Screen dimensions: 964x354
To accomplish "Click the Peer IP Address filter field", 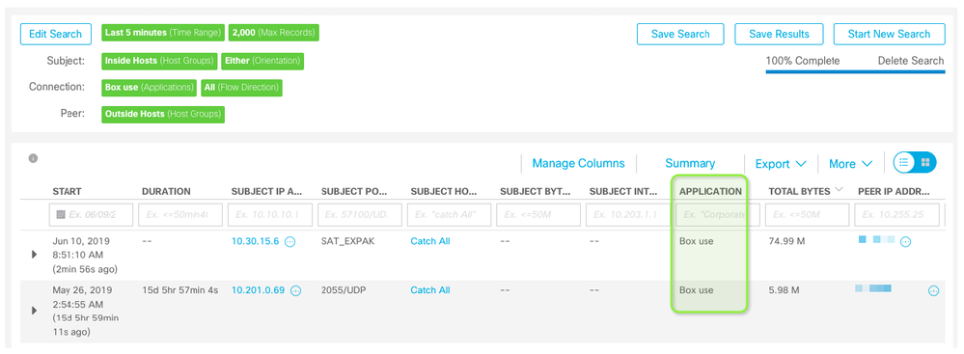I will pyautogui.click(x=897, y=215).
